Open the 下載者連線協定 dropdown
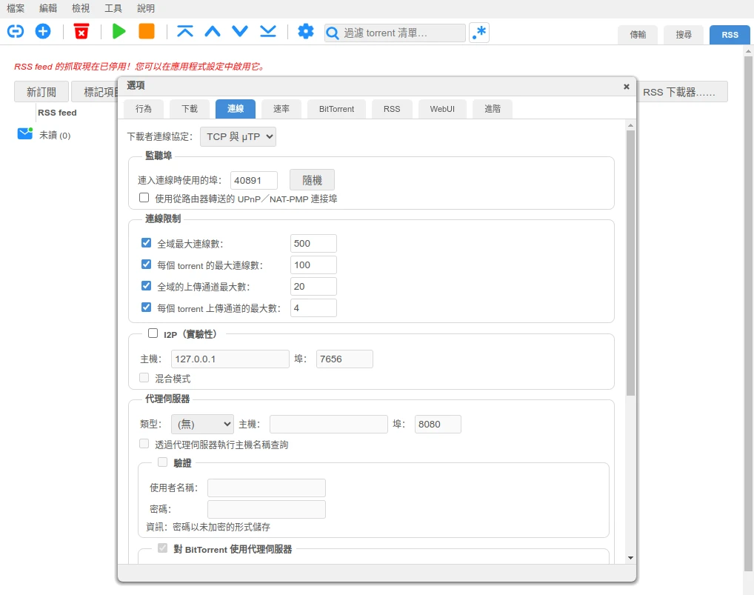This screenshot has width=754, height=595. [x=238, y=136]
